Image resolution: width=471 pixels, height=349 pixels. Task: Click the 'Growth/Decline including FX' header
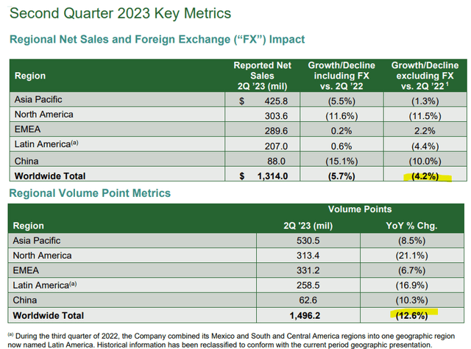(x=341, y=76)
